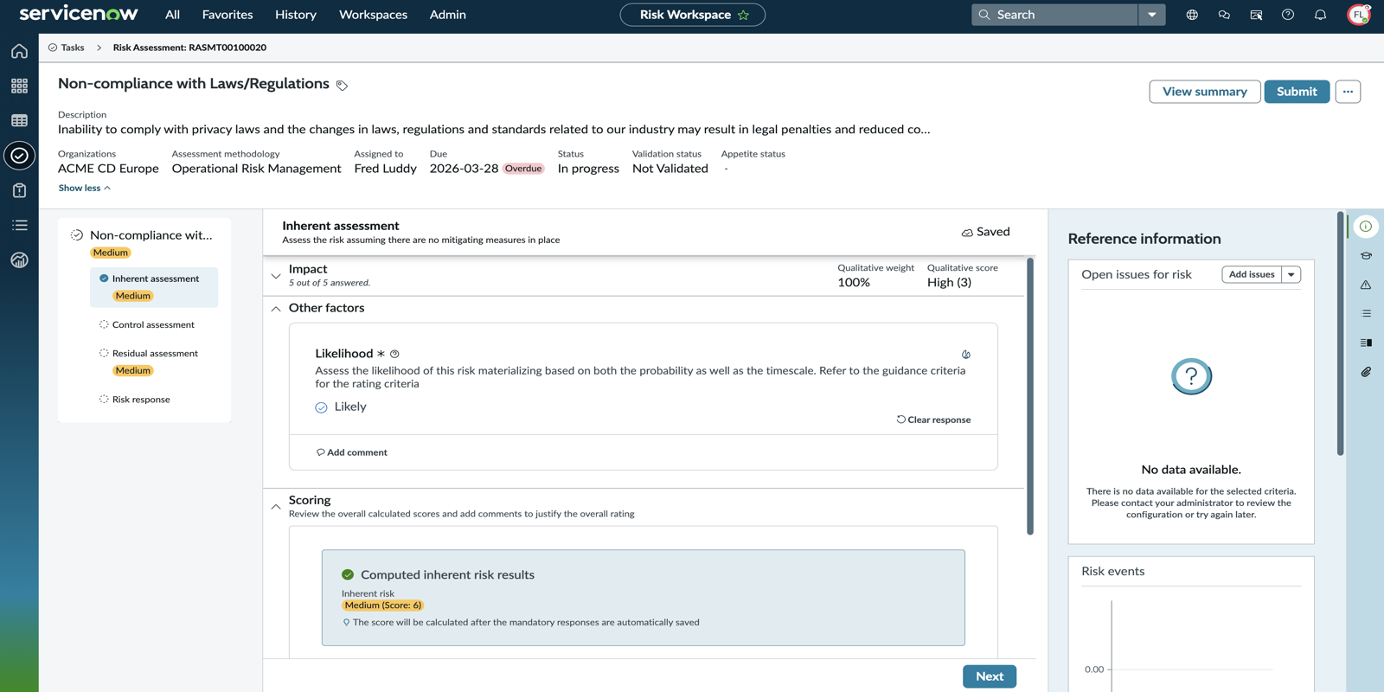
Task: Click the Next button
Action: coord(990,676)
